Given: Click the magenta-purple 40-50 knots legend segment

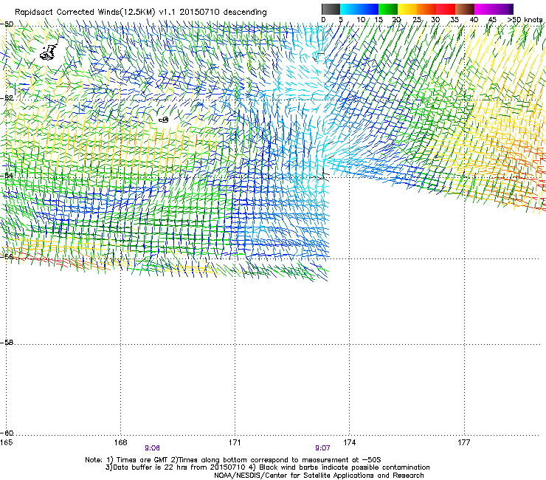Looking at the screenshot, I should (x=494, y=9).
